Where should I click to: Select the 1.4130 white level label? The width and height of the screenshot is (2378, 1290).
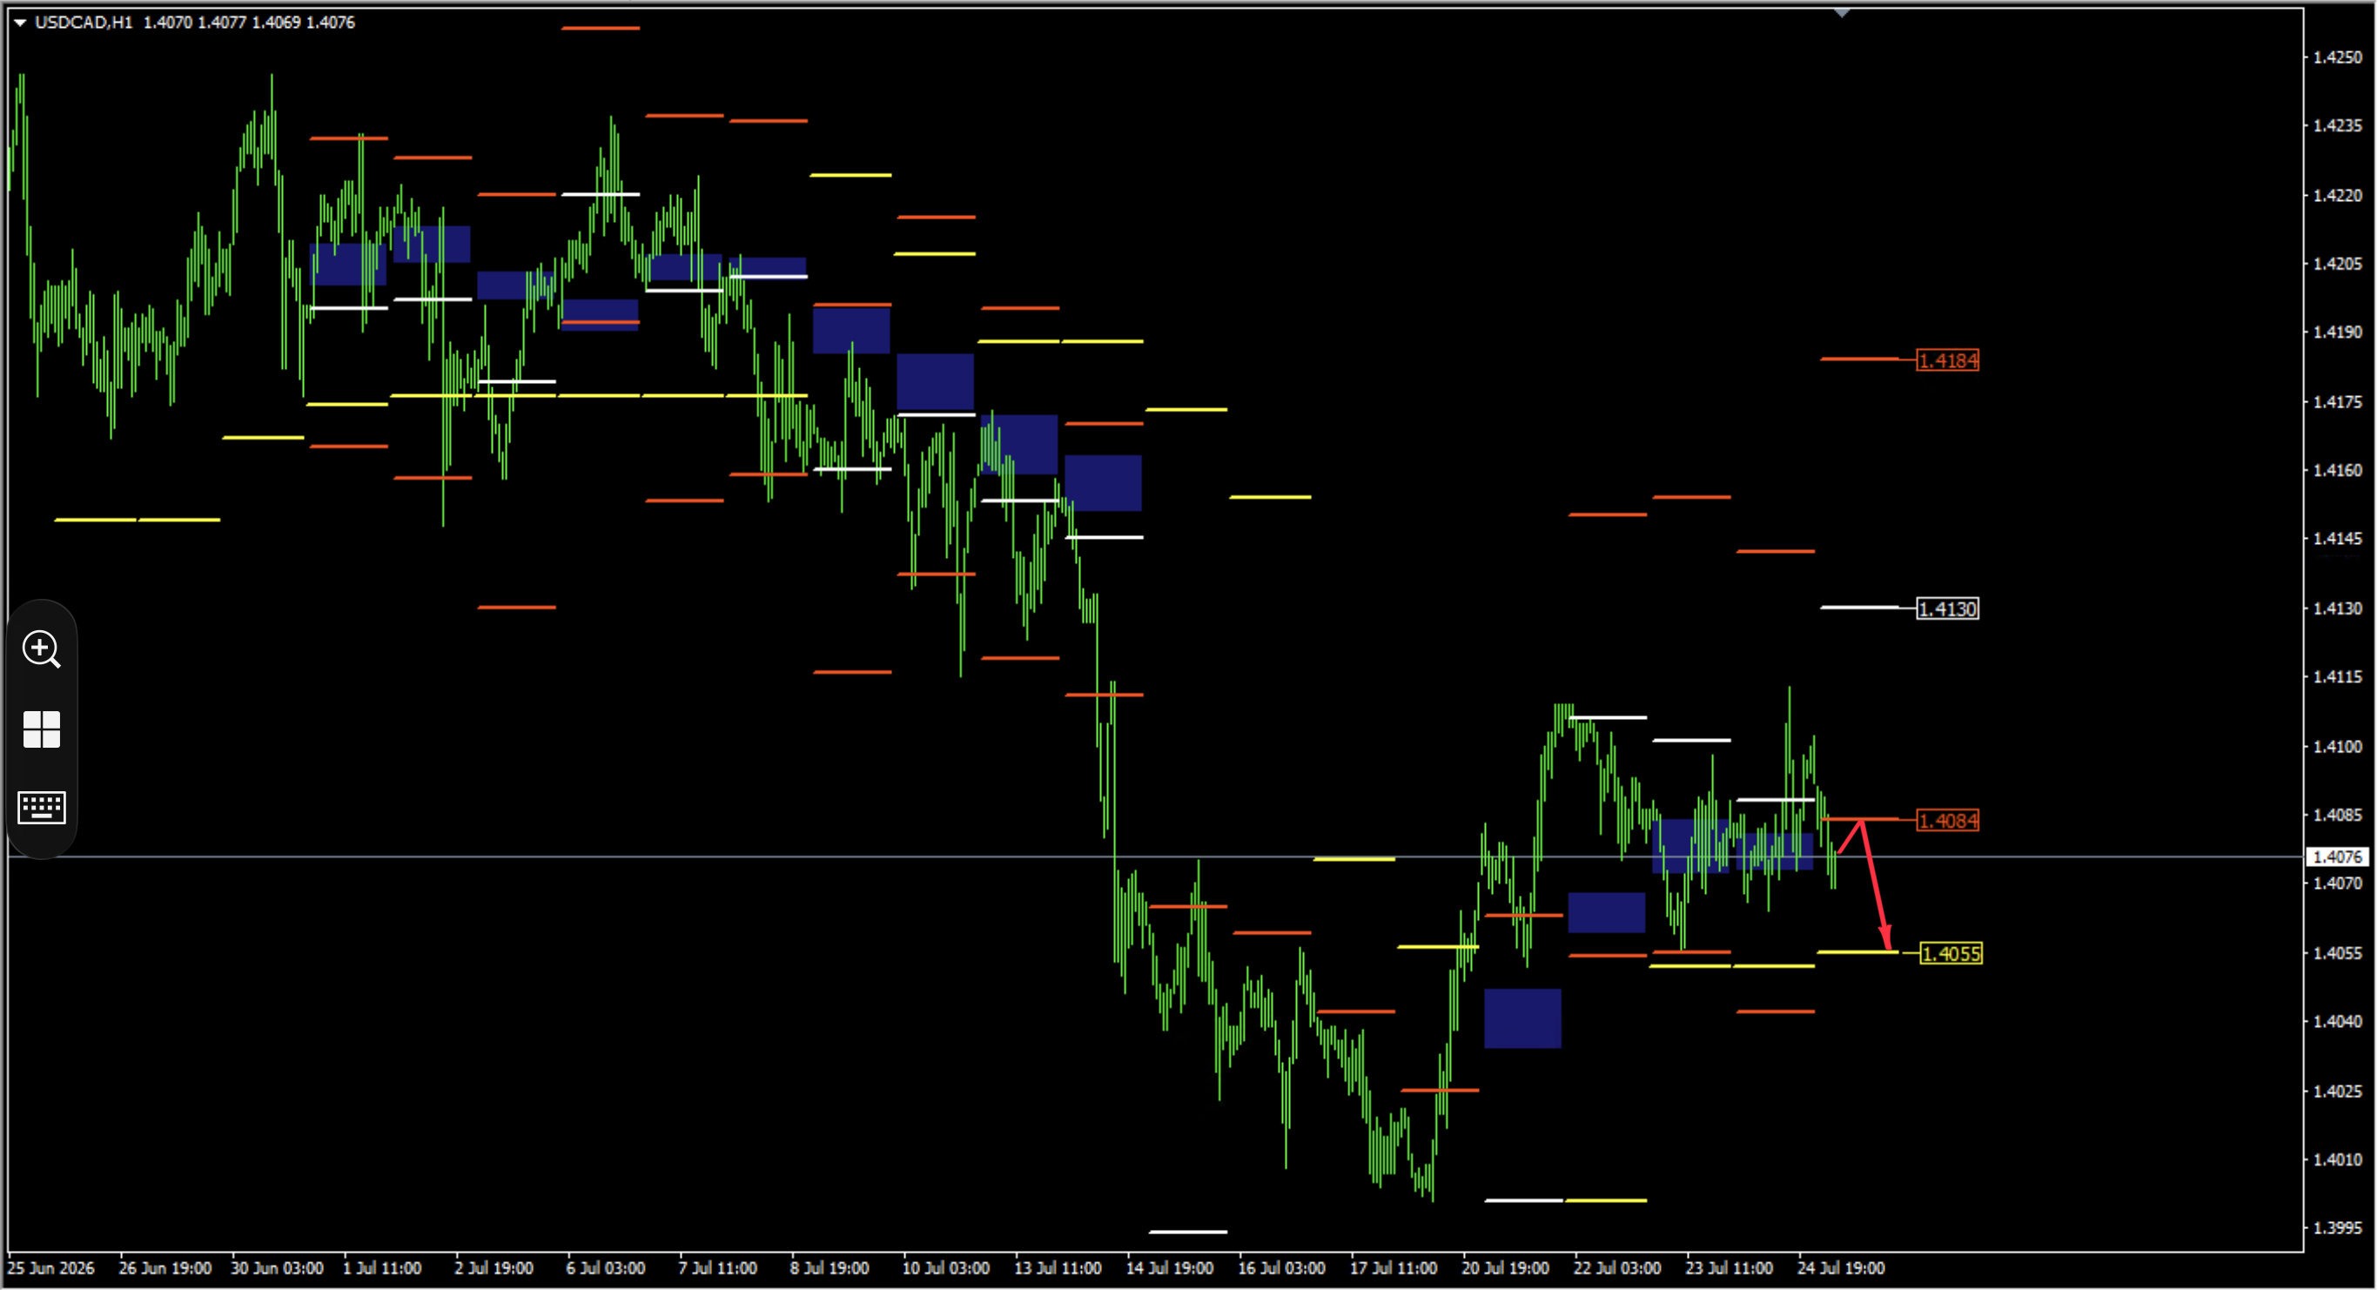[1948, 608]
